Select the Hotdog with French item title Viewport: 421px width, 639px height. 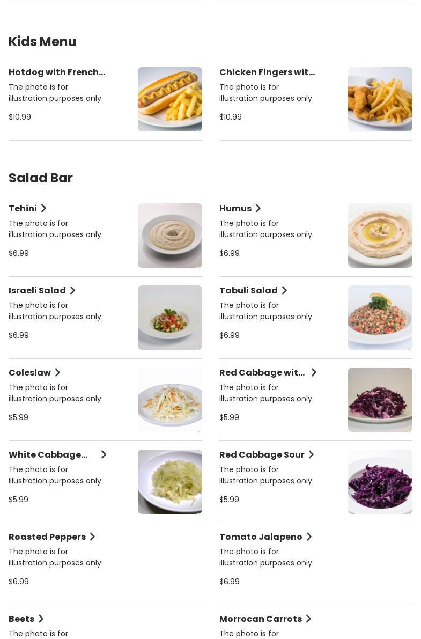click(57, 72)
